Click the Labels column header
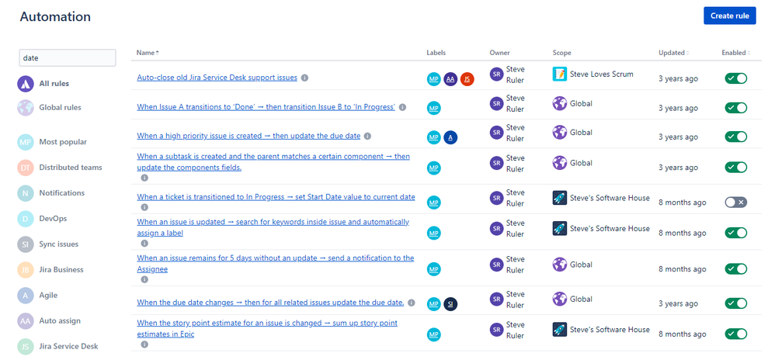Image resolution: width=775 pixels, height=360 pixels. pyautogui.click(x=436, y=53)
